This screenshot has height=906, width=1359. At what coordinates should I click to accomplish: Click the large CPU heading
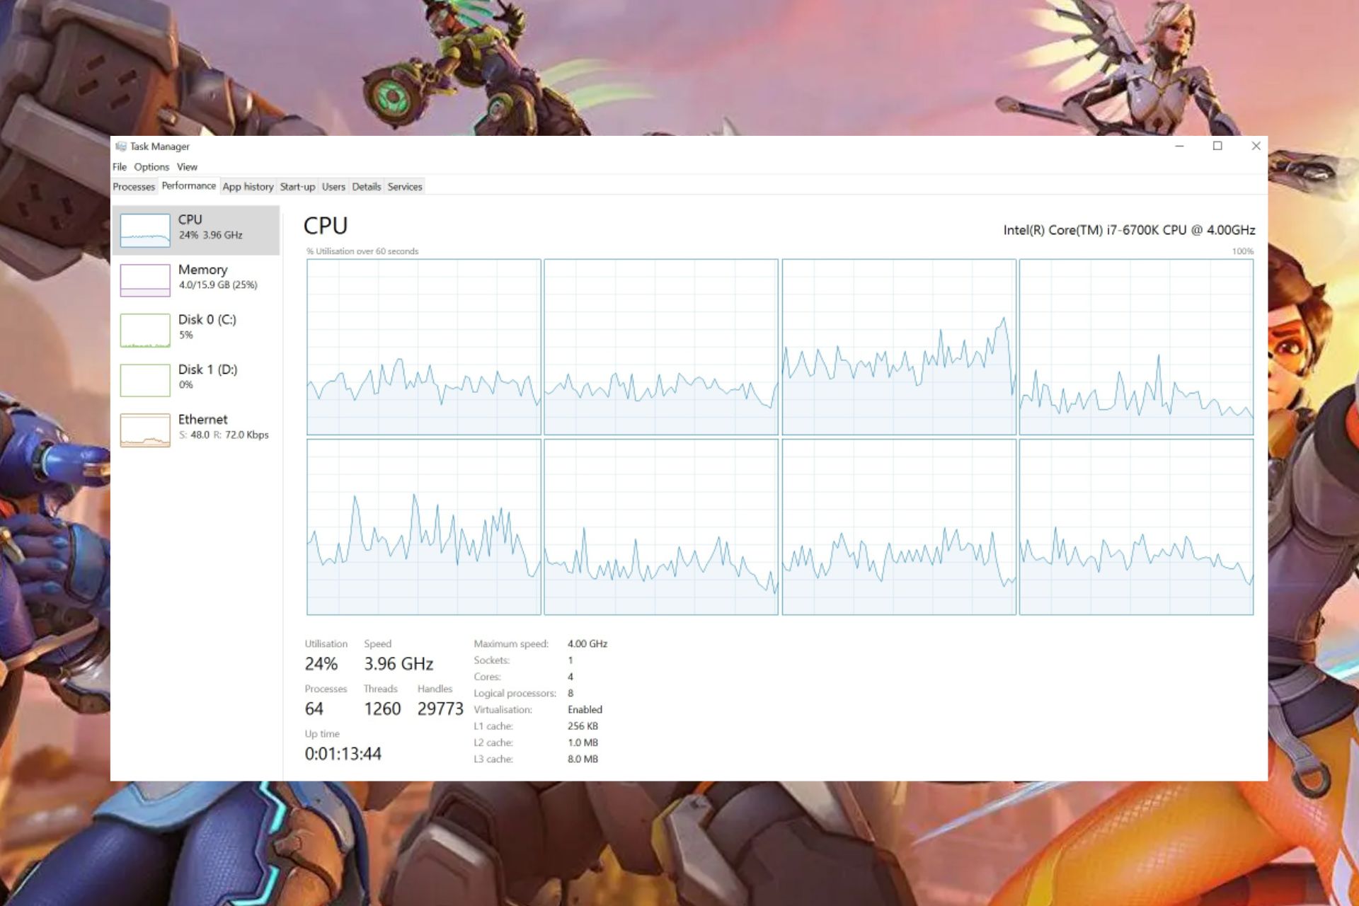pyautogui.click(x=326, y=226)
